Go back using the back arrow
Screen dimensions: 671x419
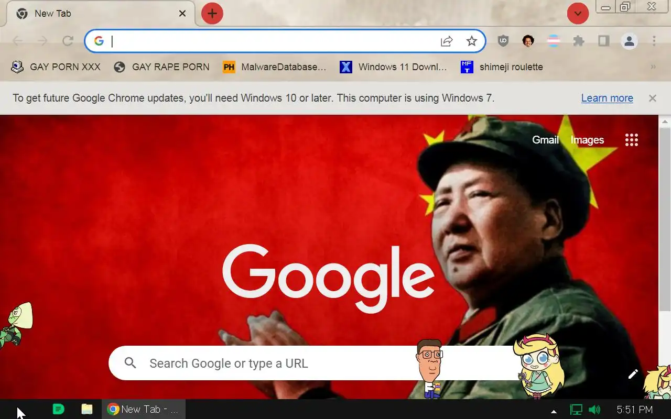[x=18, y=41]
